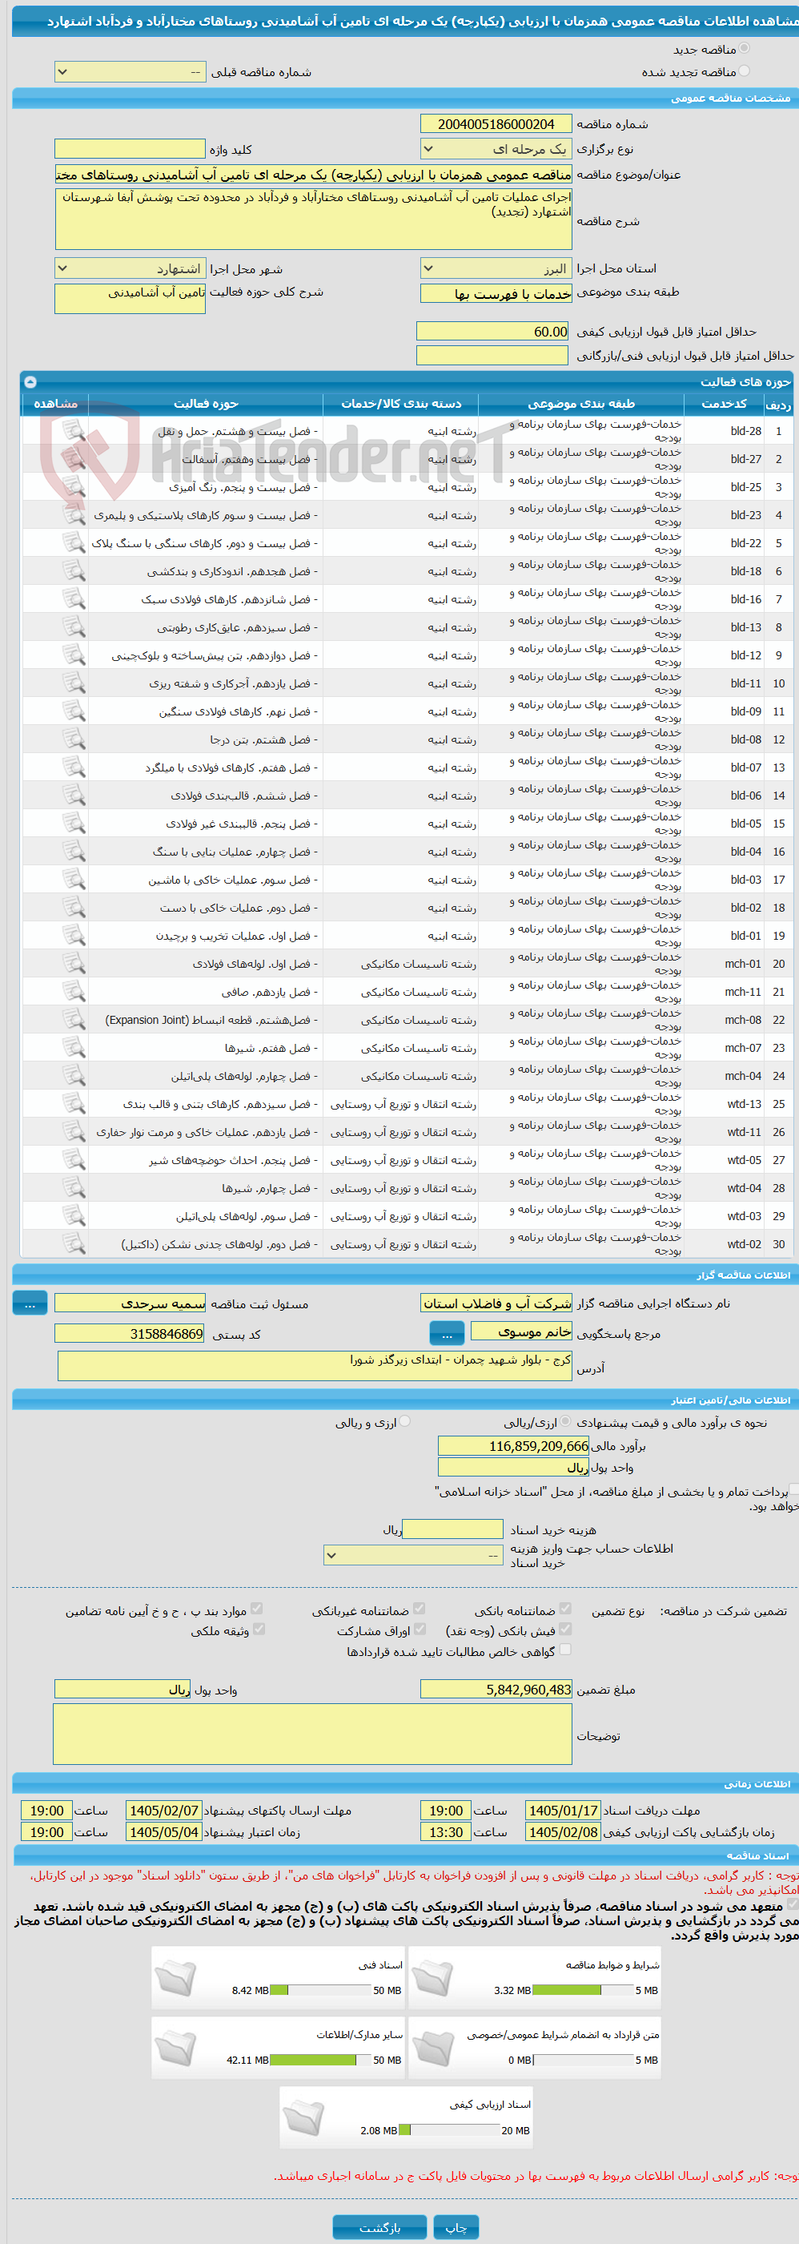
Task: Open the شرایط و ضوابط مناقصه folder icon
Action: [432, 1977]
